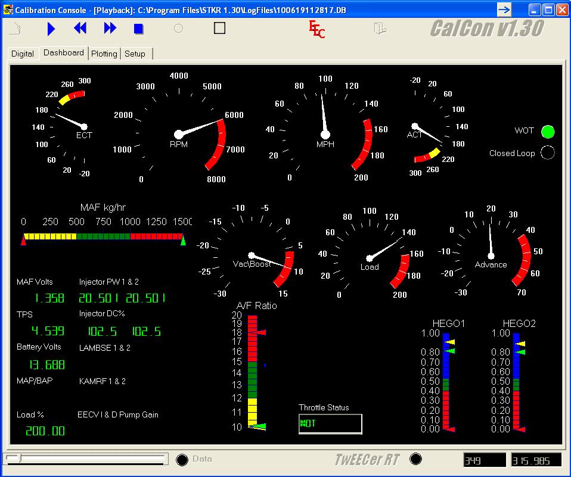Fast-forward the log playback

(x=110, y=28)
